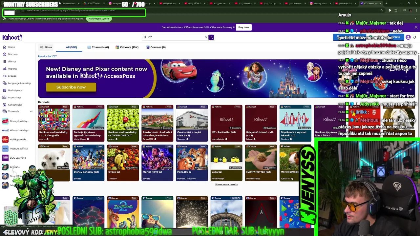Image resolution: width=420 pixels, height=236 pixels.
Task: Click the Results for "CZ" text
Action: pyautogui.click(x=47, y=56)
